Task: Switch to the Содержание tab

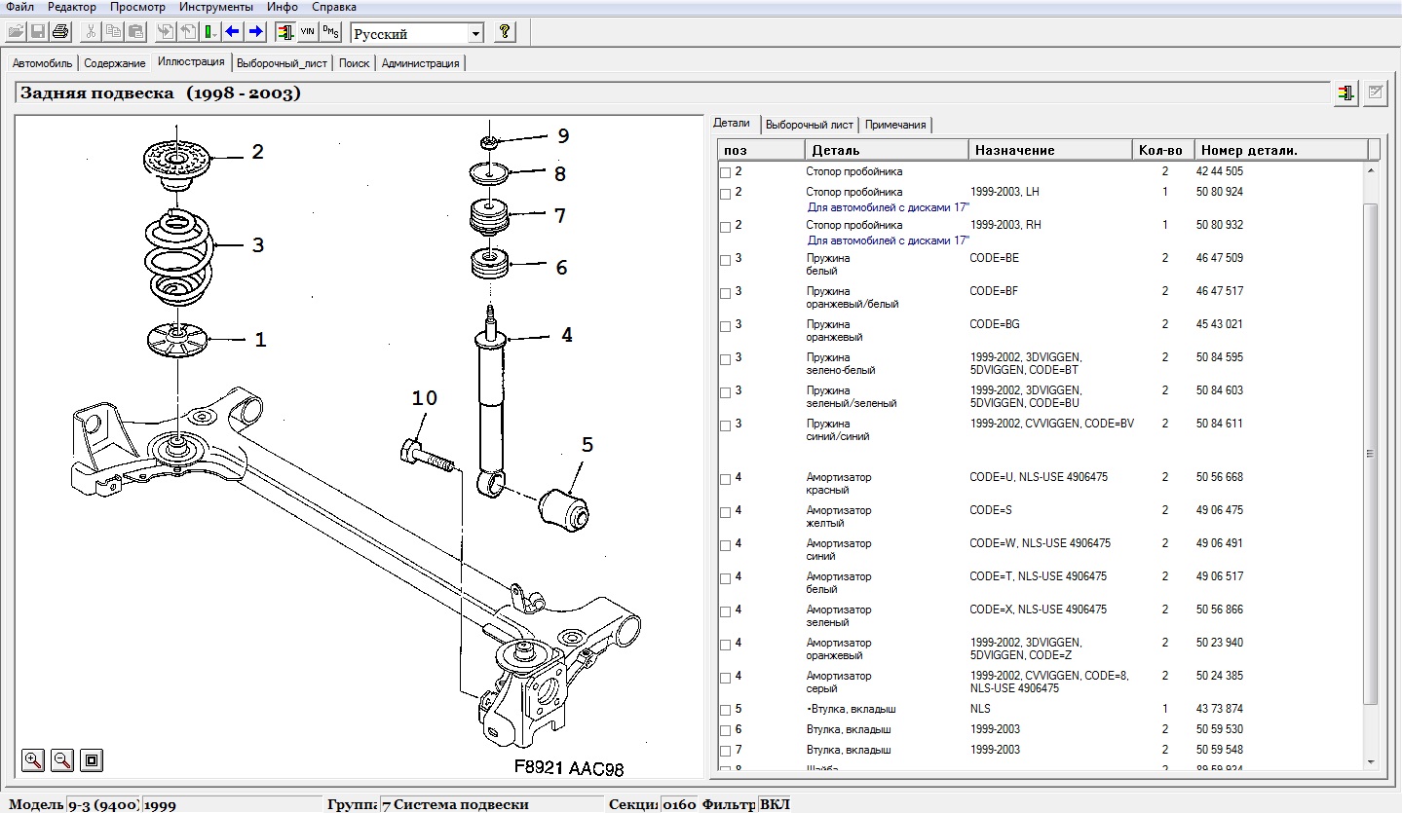Action: pos(114,63)
